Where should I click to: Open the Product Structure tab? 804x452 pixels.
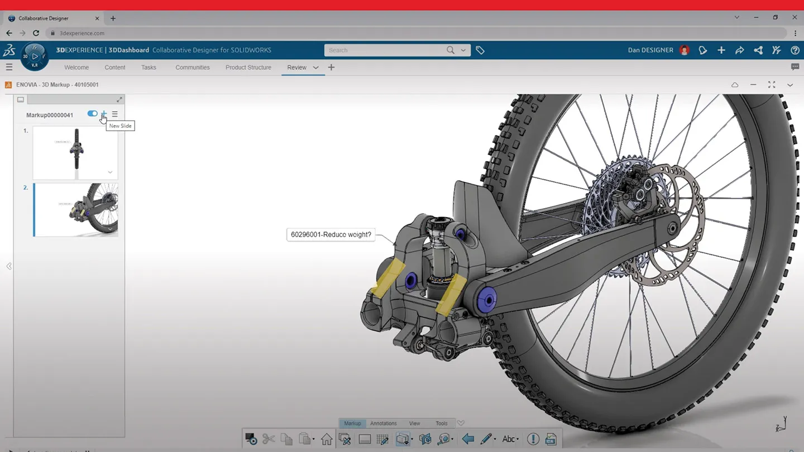[x=248, y=67]
